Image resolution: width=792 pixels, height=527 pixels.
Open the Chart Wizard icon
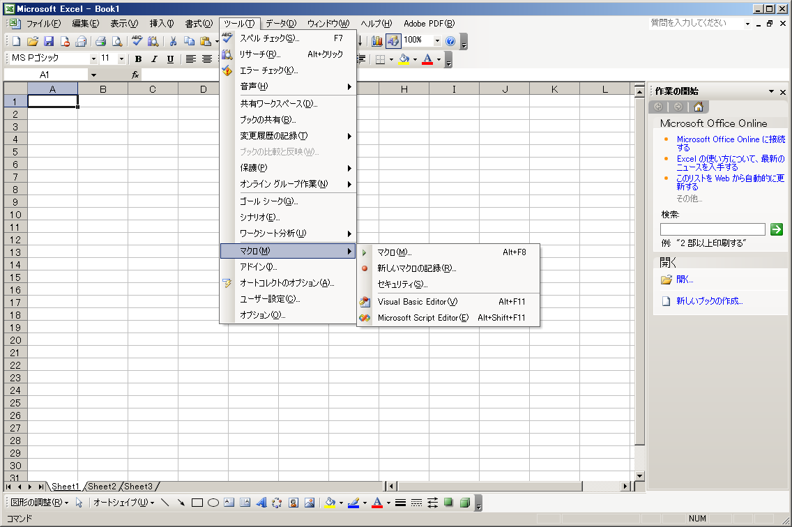pyautogui.click(x=377, y=40)
